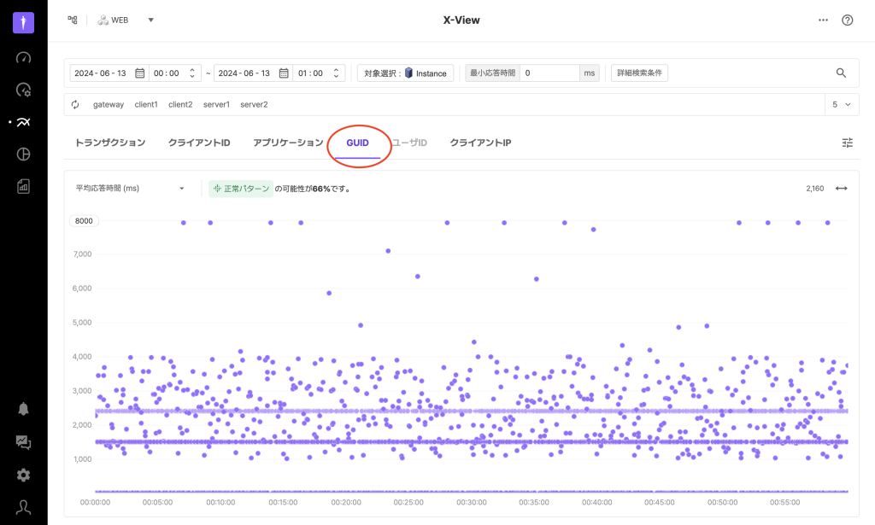Click the refresh icon beside gateway
875x525 pixels.
coord(75,104)
